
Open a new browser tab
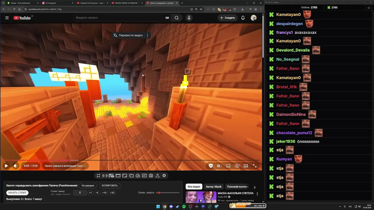pyautogui.click(x=182, y=3)
